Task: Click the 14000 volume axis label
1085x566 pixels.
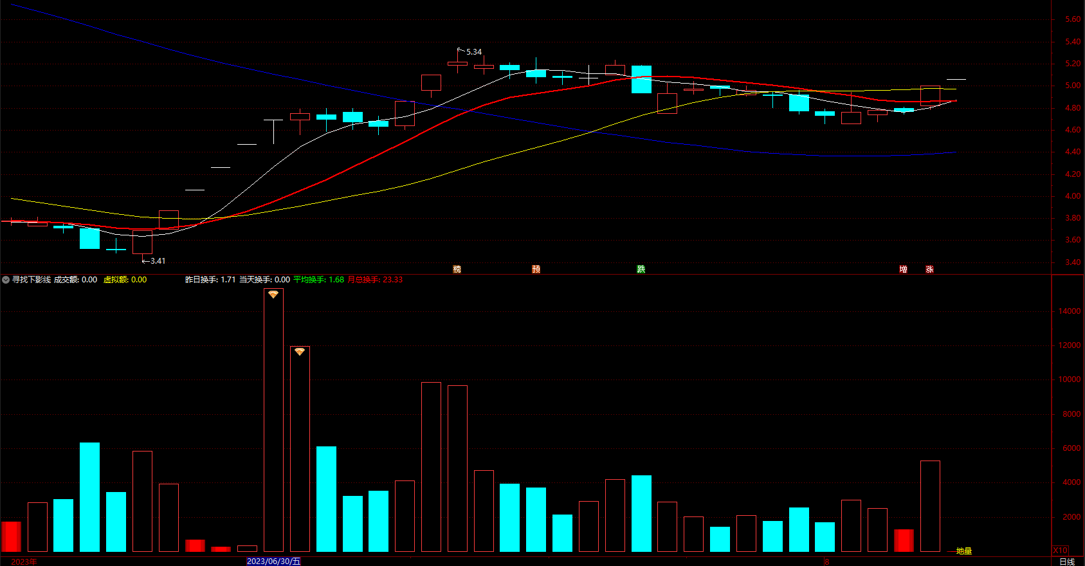Action: [x=1070, y=311]
